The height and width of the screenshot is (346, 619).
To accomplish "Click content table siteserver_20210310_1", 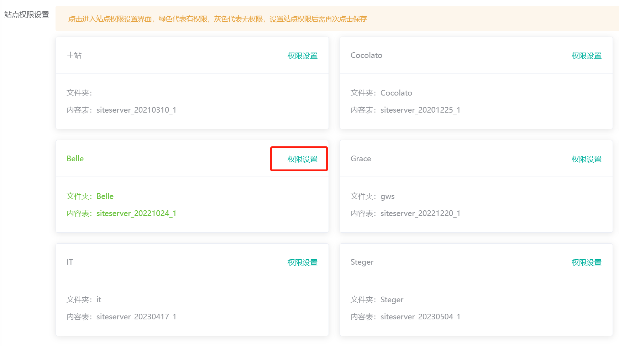I will pyautogui.click(x=136, y=110).
